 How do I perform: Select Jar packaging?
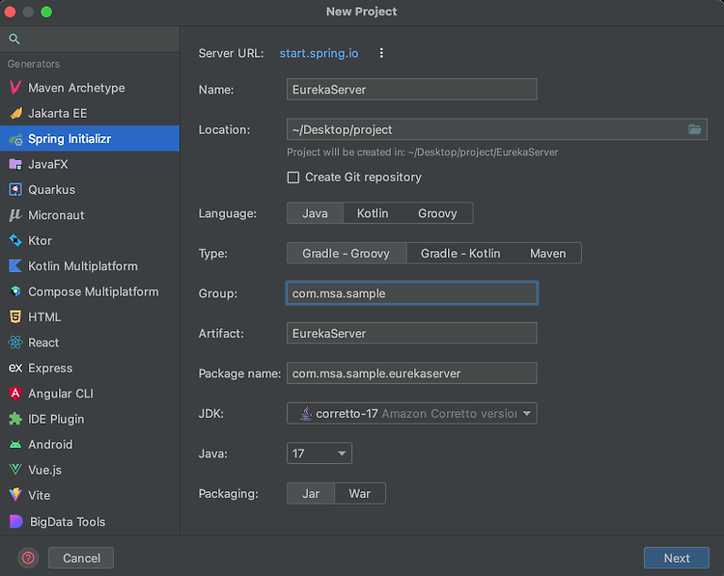coord(311,494)
